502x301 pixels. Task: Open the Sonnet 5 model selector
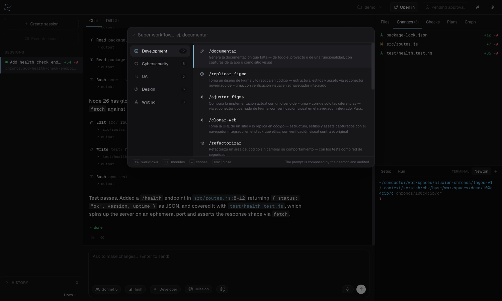point(106,289)
